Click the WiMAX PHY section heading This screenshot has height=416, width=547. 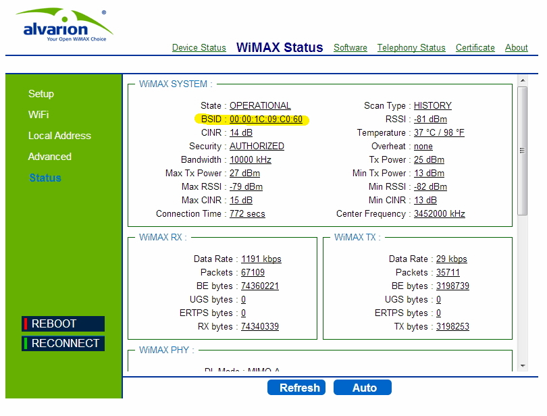pyautogui.click(x=166, y=350)
